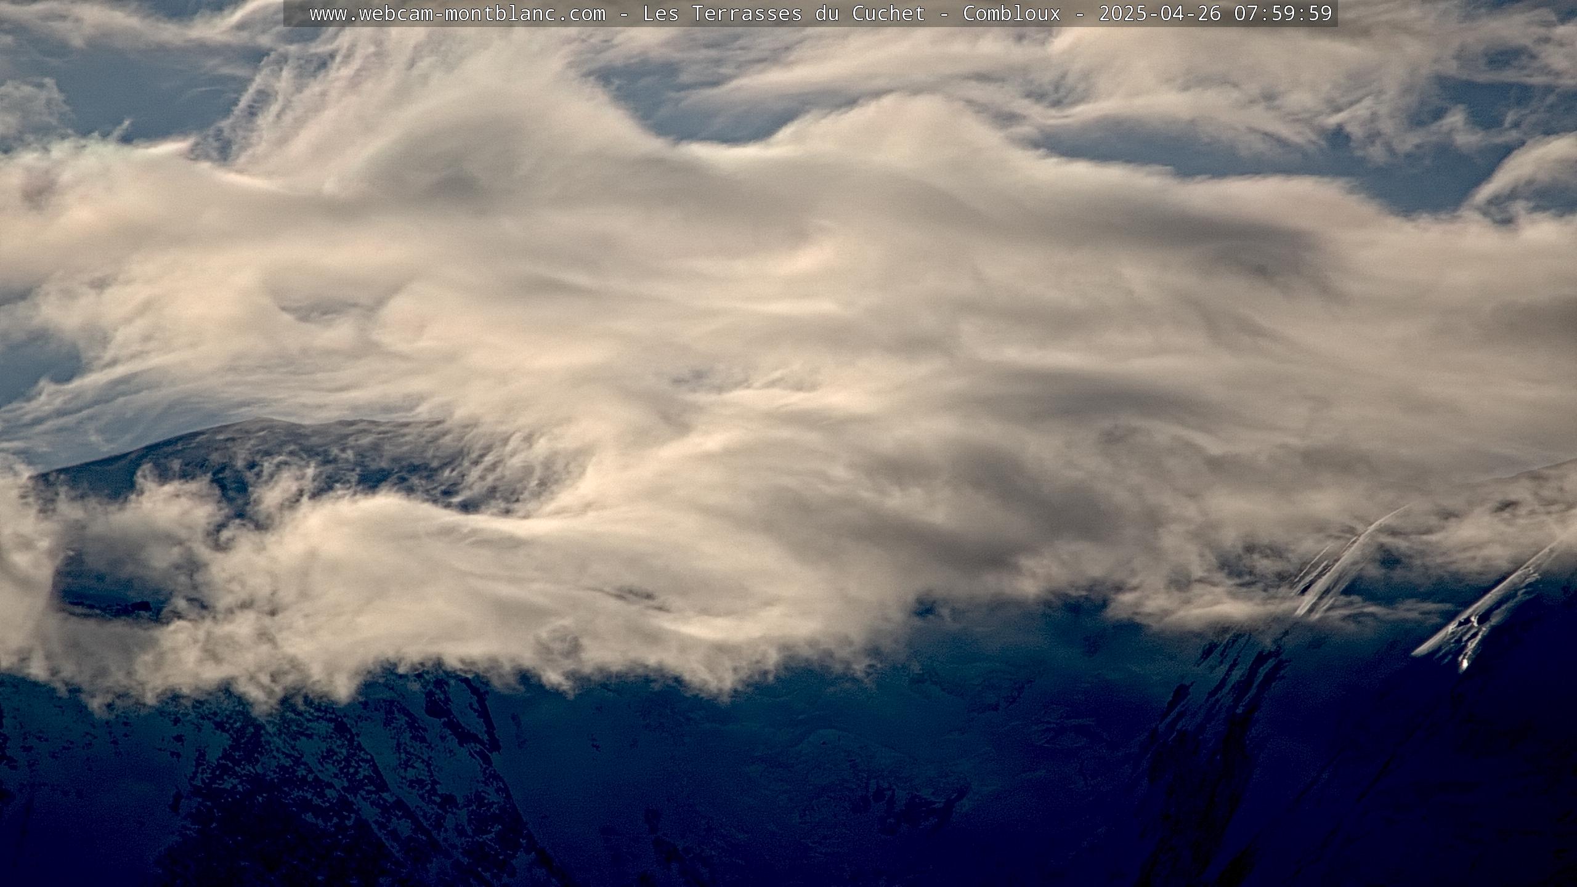
Task: Click the "Les Terrasses du Cuchet" caption text
Action: coord(784,14)
